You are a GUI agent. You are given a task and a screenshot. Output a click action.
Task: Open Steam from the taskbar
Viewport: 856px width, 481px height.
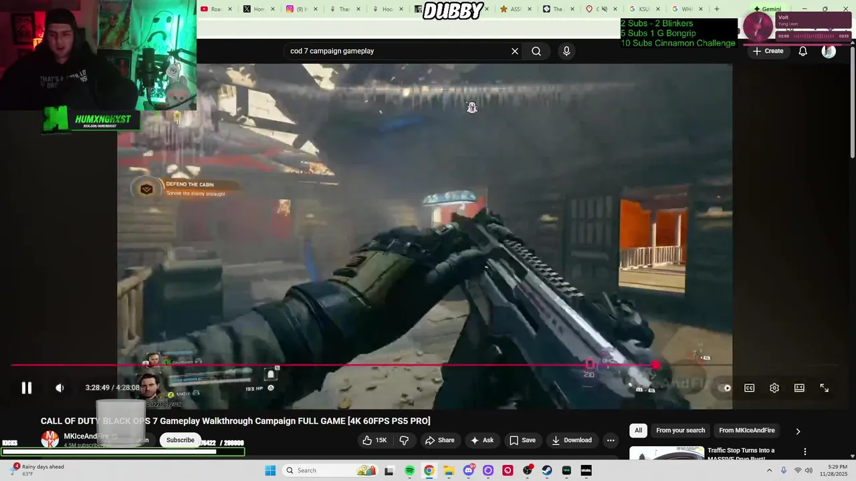point(547,470)
